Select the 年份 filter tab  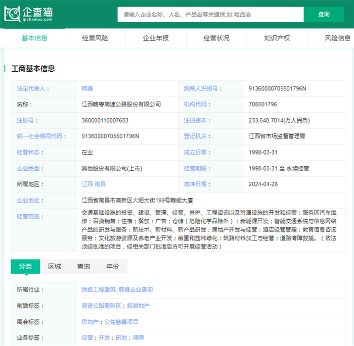click(x=113, y=266)
